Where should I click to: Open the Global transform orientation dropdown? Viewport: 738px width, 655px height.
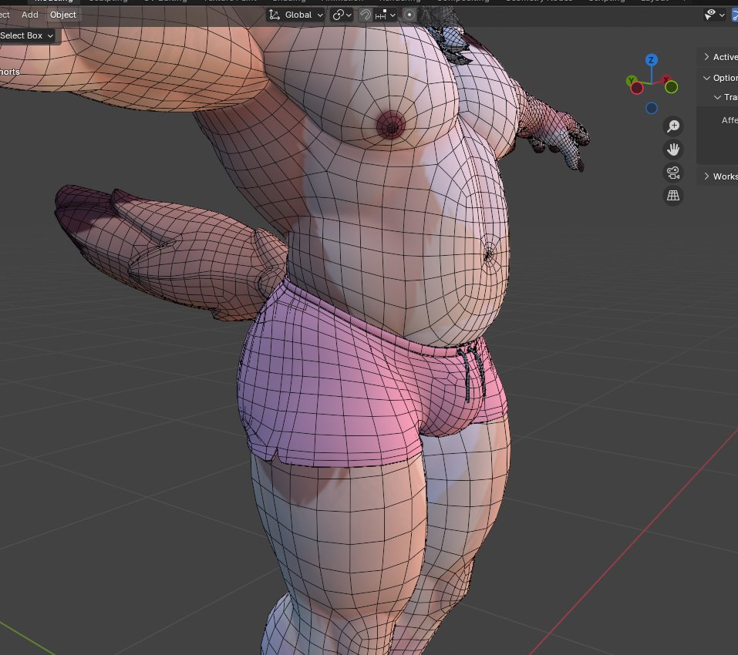pyautogui.click(x=295, y=15)
